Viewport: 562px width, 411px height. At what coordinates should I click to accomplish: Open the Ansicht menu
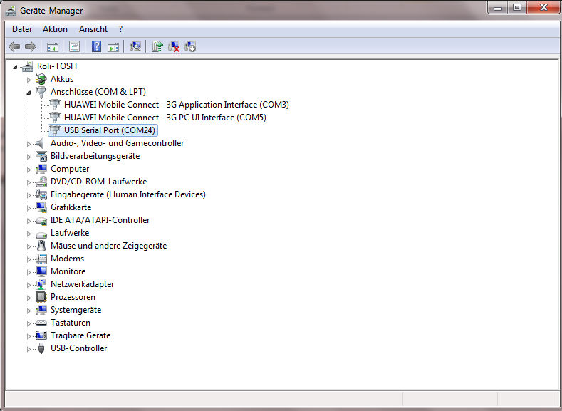point(93,29)
